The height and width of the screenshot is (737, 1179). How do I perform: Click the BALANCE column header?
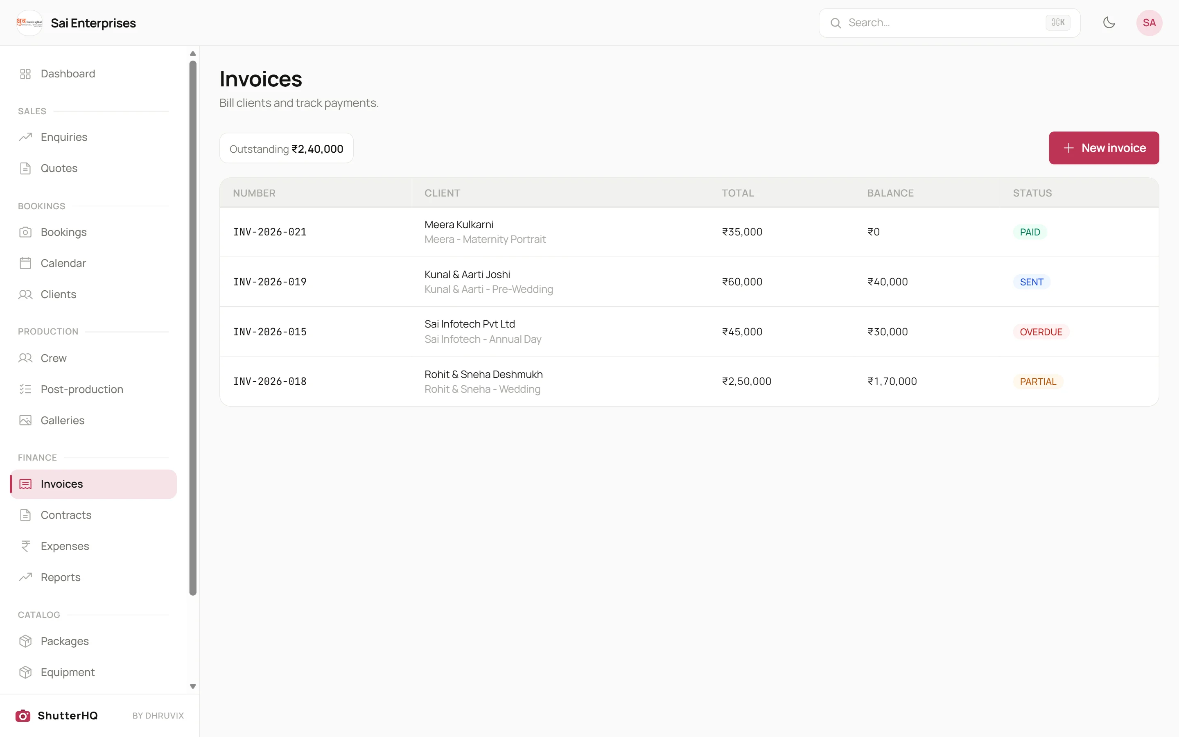click(890, 193)
